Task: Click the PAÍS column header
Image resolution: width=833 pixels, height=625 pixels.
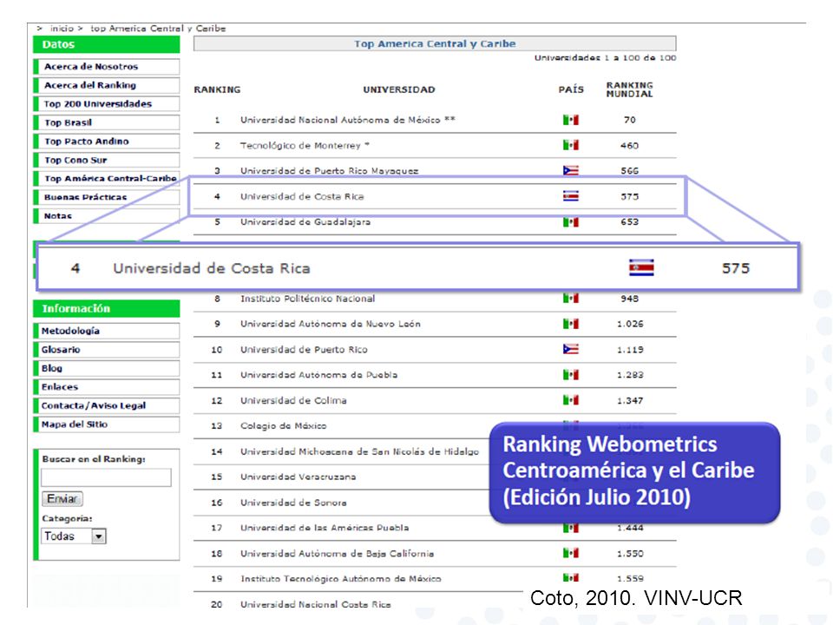Action: click(571, 89)
